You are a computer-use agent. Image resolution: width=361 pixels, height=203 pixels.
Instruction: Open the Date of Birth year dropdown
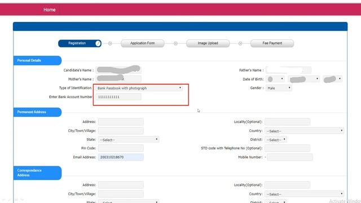click(333, 79)
